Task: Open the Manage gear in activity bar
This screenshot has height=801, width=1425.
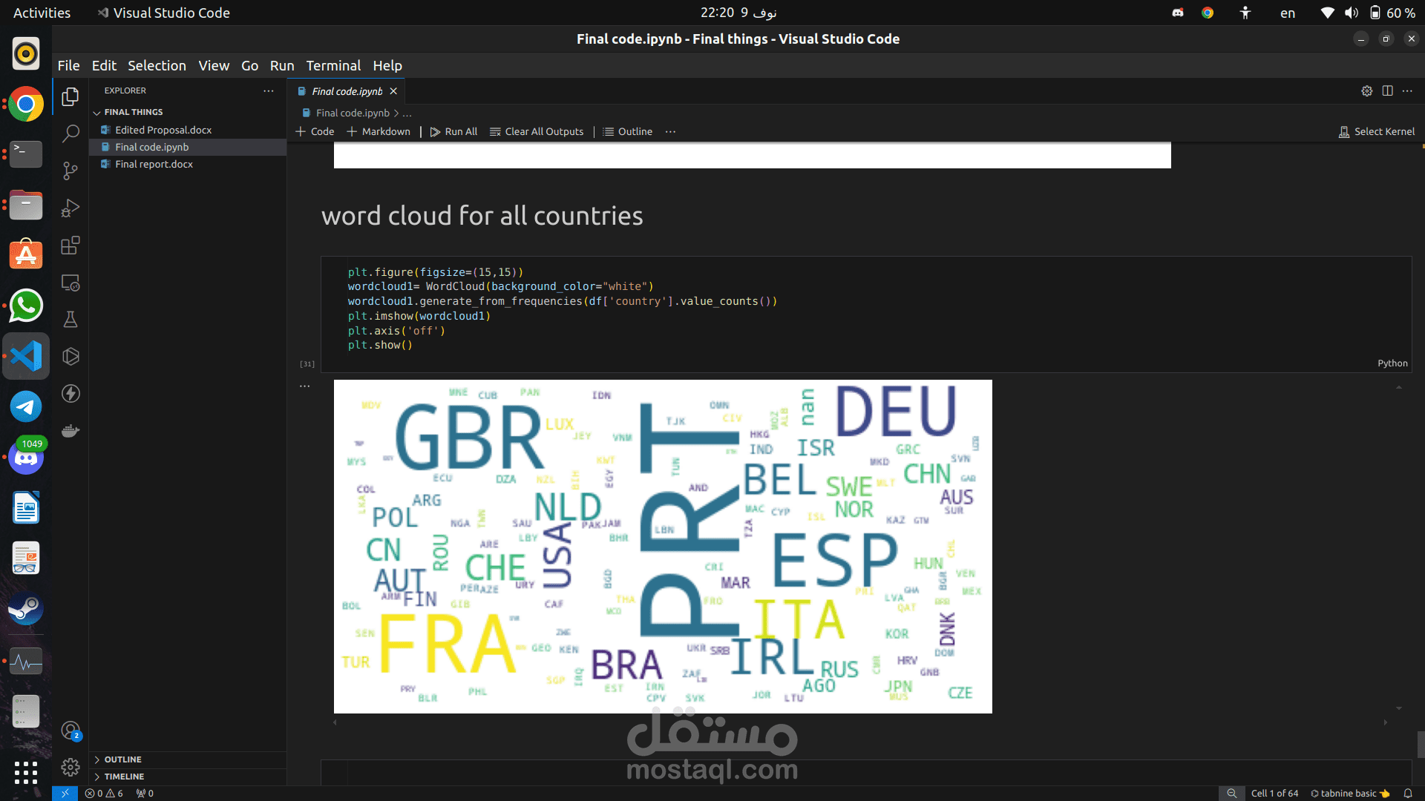Action: coord(71,767)
